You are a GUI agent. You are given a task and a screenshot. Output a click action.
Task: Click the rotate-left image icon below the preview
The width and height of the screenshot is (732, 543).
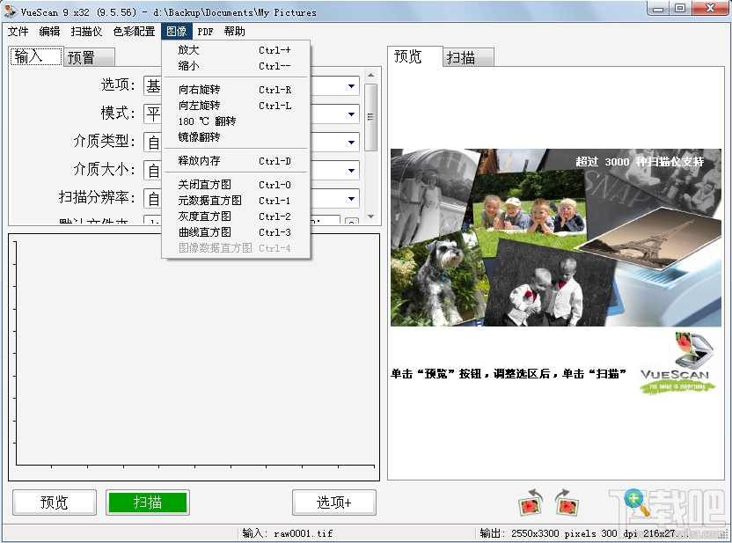pos(531,503)
